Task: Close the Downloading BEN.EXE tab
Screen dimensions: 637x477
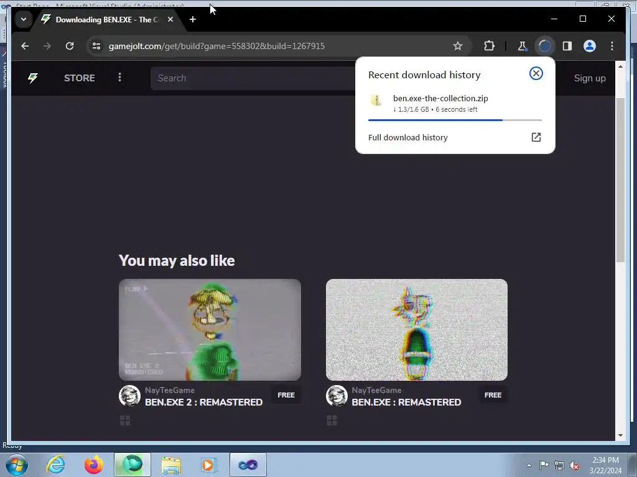Action: tap(170, 19)
